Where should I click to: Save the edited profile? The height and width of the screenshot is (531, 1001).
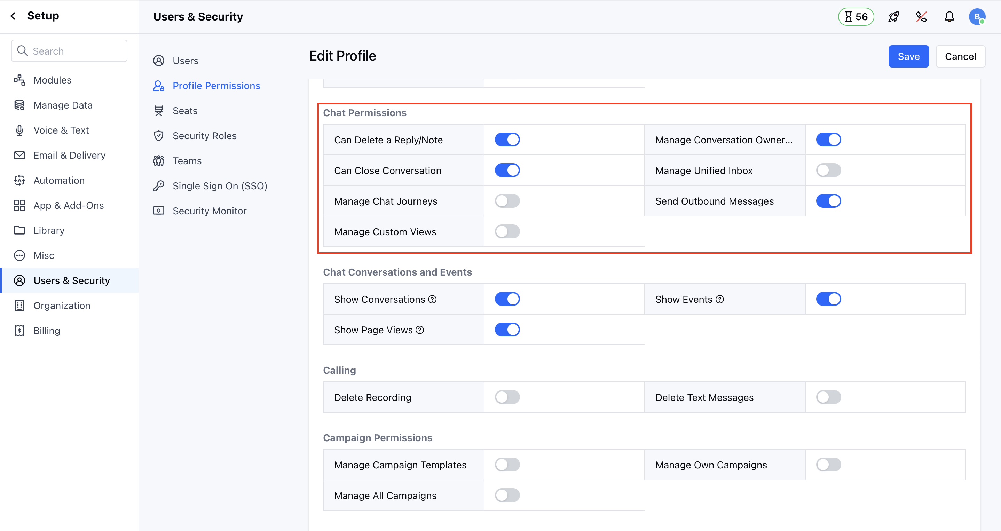(908, 56)
